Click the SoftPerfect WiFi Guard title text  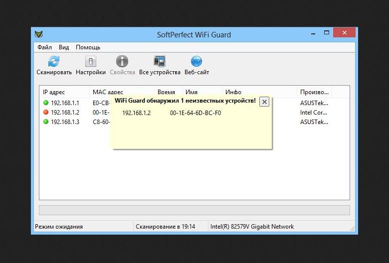click(x=194, y=35)
